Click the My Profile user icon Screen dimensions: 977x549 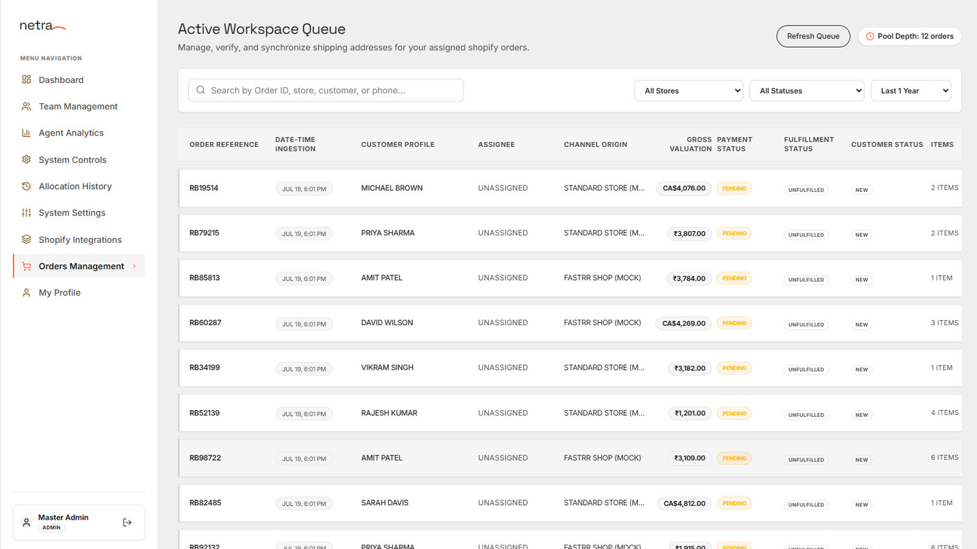[x=26, y=293]
